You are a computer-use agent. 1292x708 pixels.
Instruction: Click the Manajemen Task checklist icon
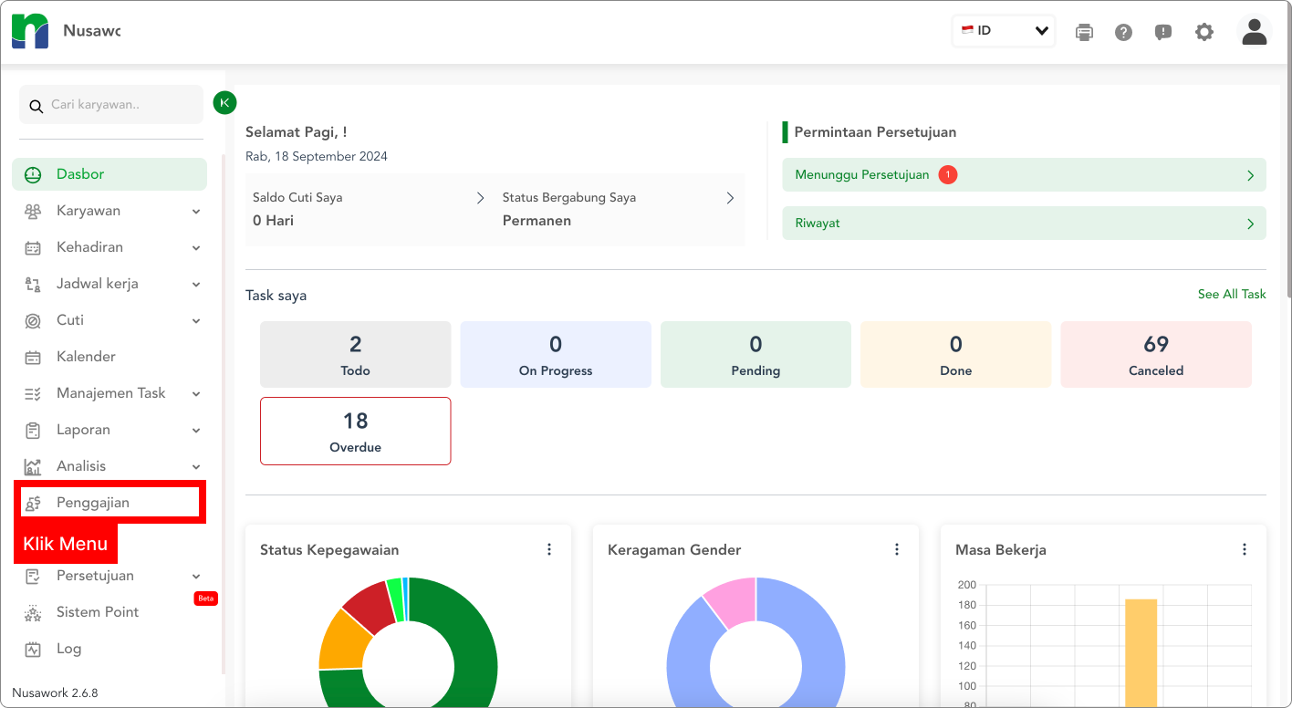pyautogui.click(x=33, y=393)
